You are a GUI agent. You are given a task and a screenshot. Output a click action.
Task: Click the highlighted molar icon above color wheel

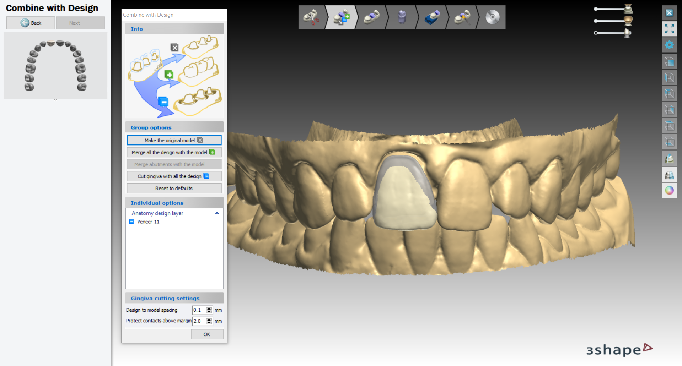tap(669, 175)
